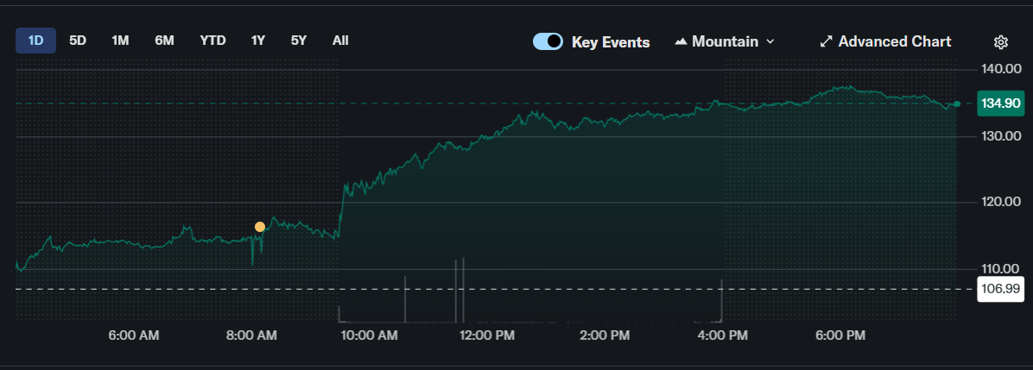Expand the Mountain dropdown chevron
This screenshot has height=370, width=1033.
[x=770, y=41]
